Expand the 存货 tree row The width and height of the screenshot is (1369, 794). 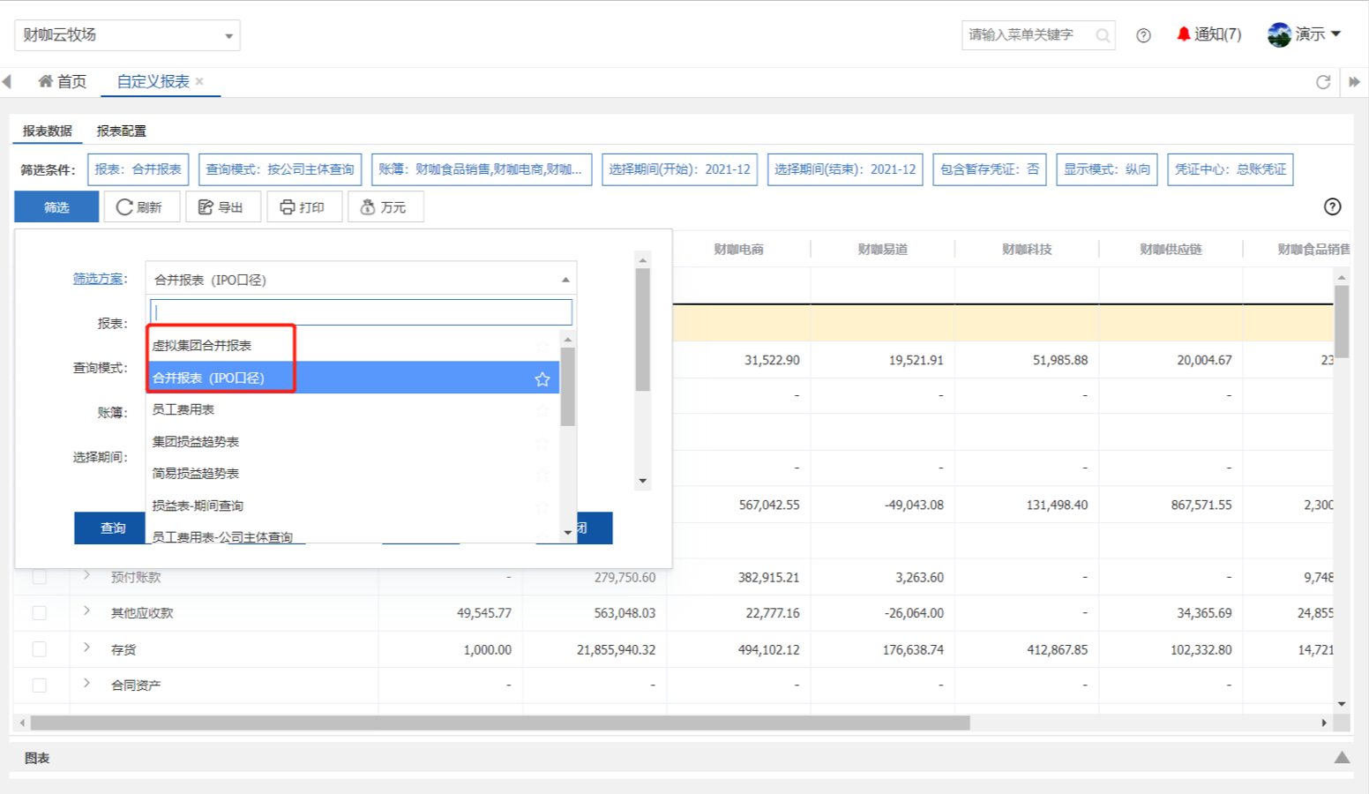point(86,648)
